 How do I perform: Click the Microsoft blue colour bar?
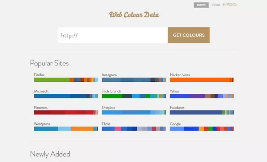pyautogui.click(x=66, y=96)
